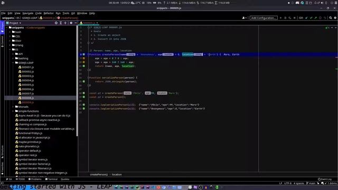The height and width of the screenshot is (190, 338).
Task: Click the run with coverage icon
Action: click(x=290, y=18)
